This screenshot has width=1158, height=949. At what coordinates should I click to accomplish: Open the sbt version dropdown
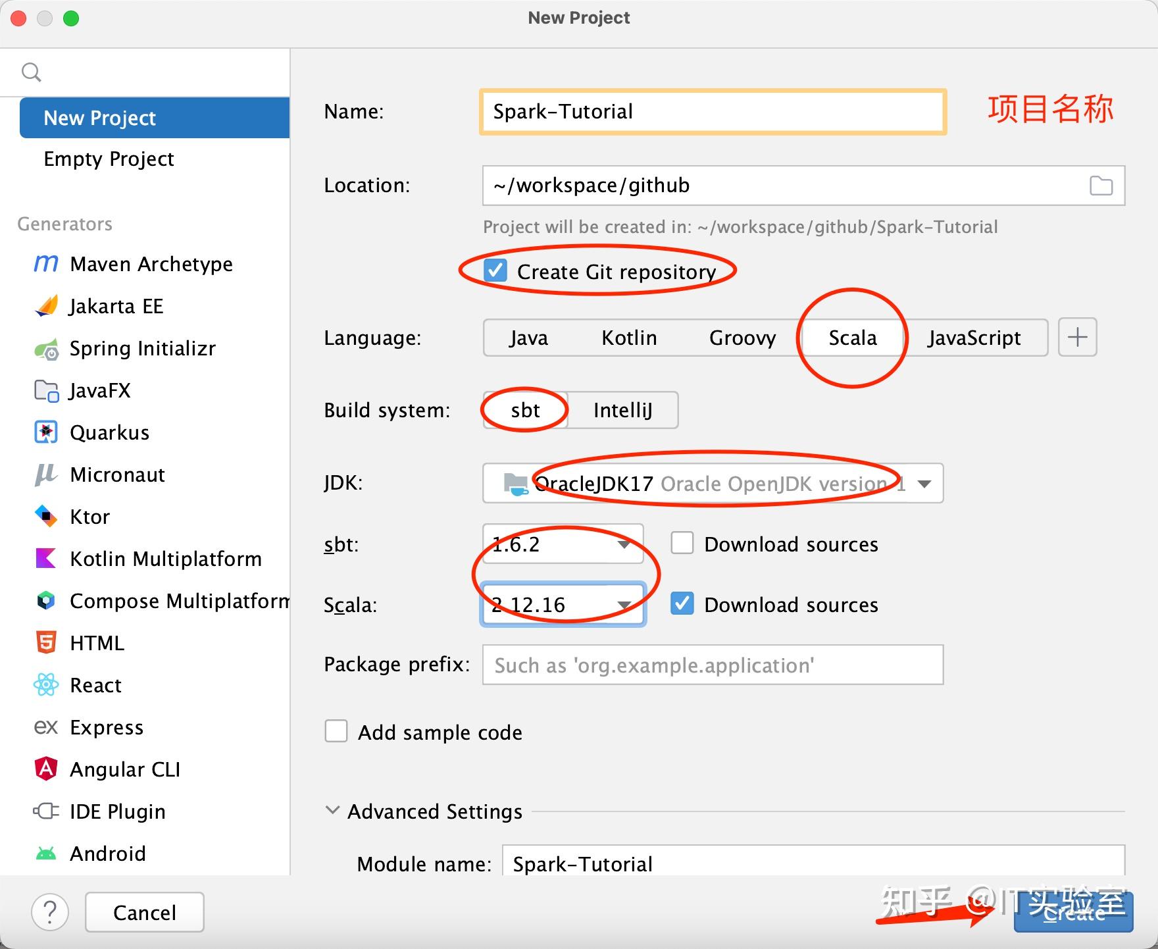click(x=563, y=544)
